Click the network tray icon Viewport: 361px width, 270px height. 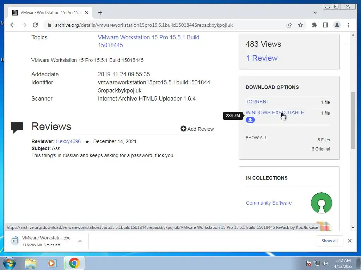click(317, 263)
